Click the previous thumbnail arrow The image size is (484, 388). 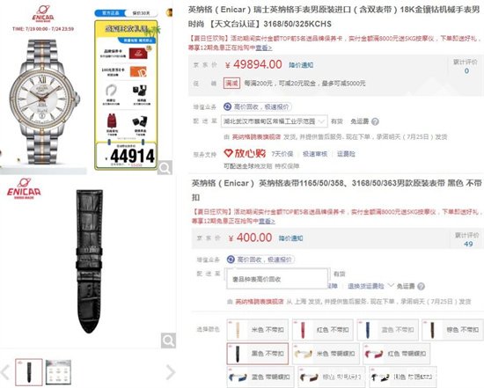[5, 372]
